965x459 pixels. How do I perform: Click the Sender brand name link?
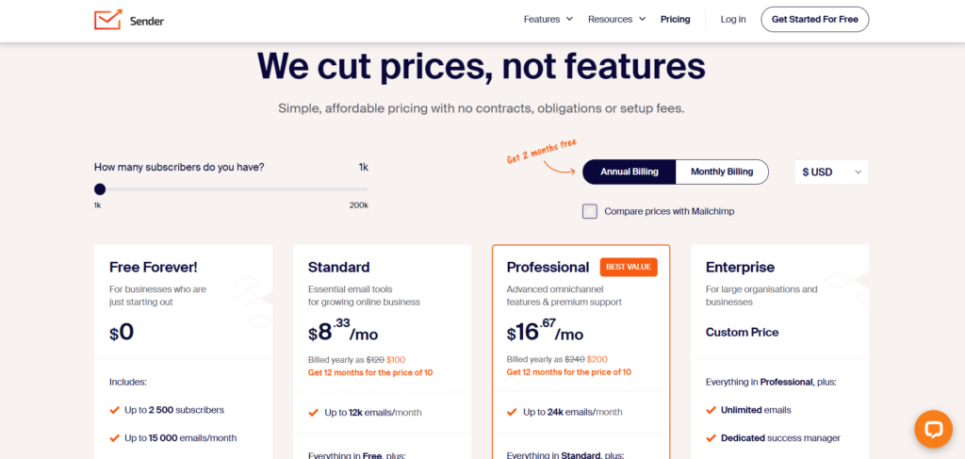(146, 21)
